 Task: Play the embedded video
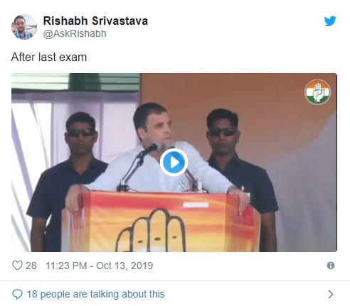pos(174,163)
